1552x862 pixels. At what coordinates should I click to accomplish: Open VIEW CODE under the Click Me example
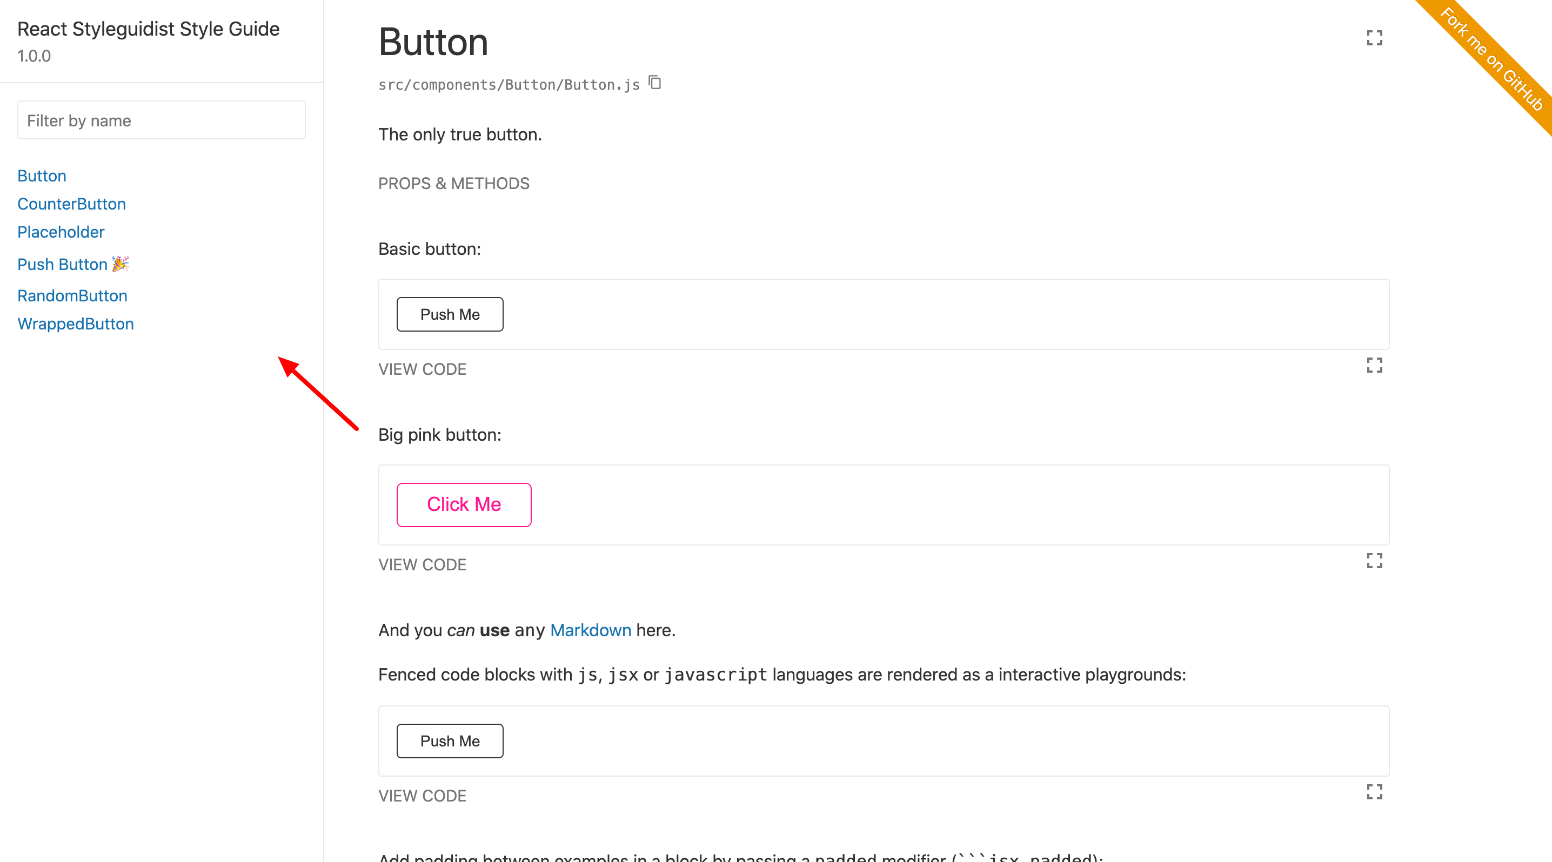[x=422, y=564]
